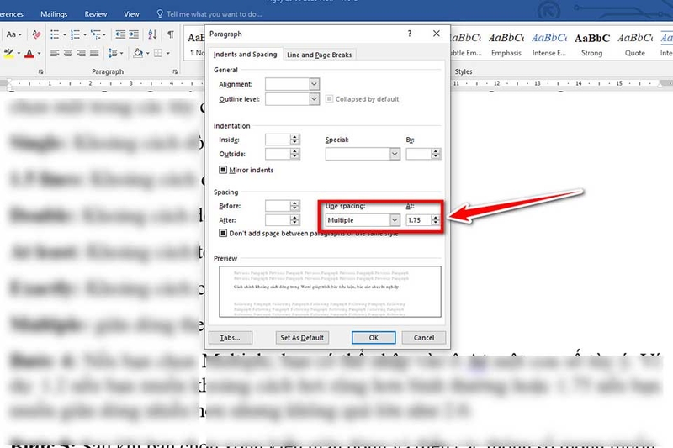Open the Font Color dropdown arrow
Image resolution: width=673 pixels, height=448 pixels.
point(39,54)
